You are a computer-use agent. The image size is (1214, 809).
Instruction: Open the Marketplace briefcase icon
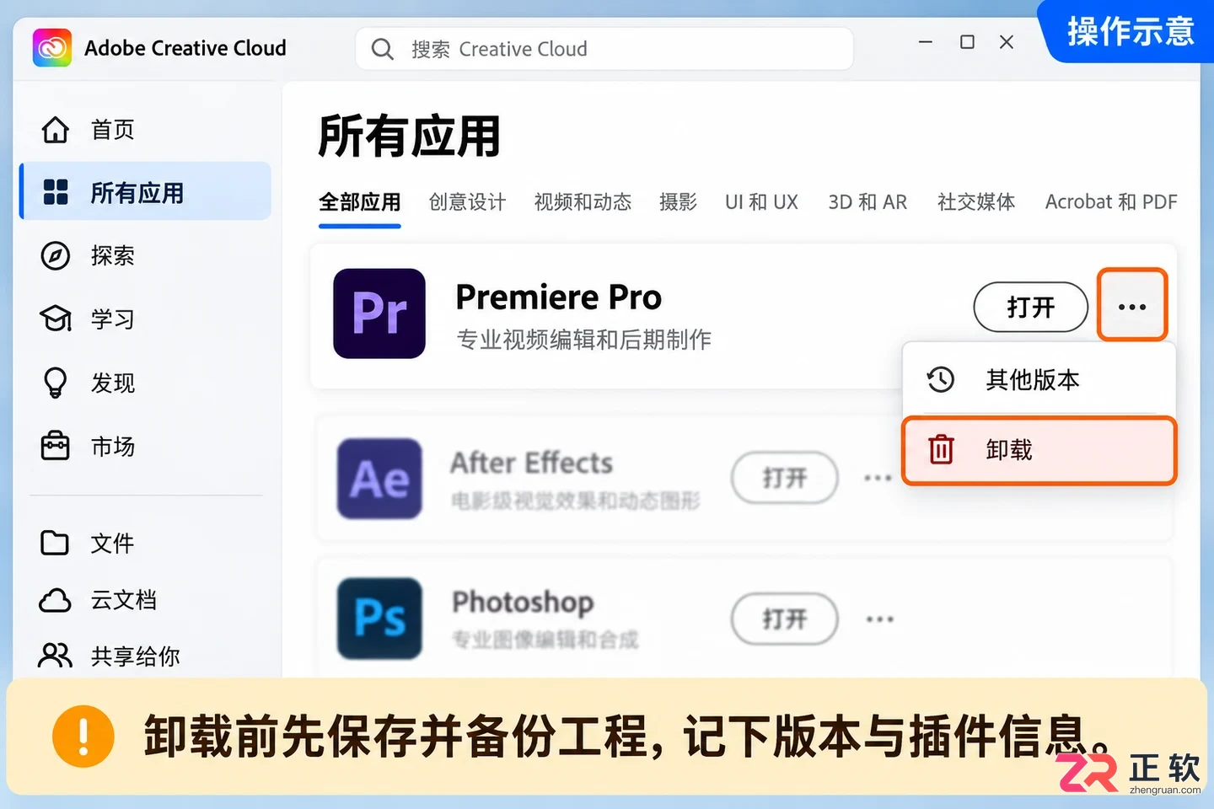click(x=56, y=446)
